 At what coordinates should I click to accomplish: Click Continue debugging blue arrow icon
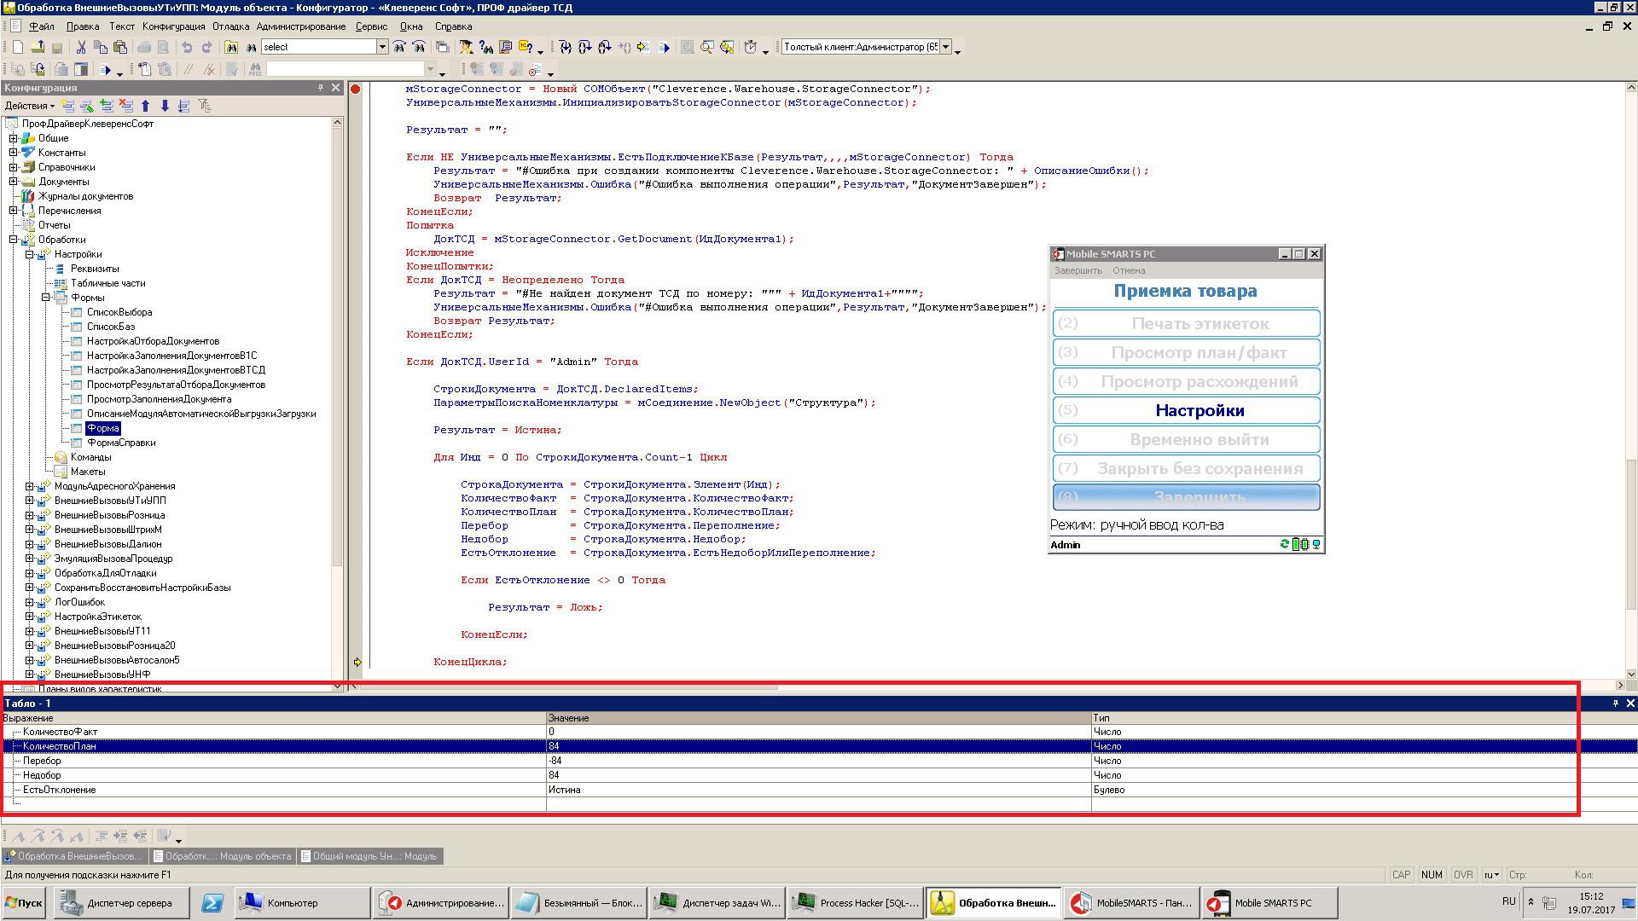point(665,48)
